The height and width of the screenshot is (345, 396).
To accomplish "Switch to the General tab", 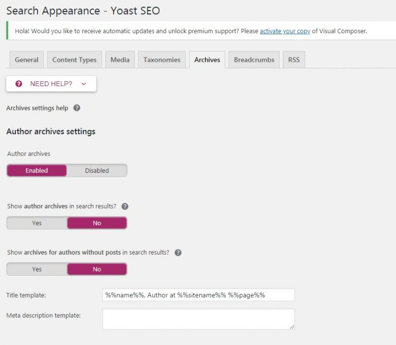I will point(26,60).
